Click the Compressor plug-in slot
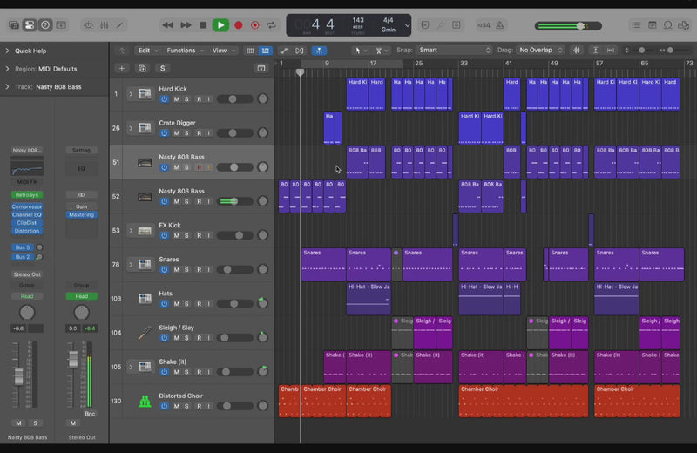The width and height of the screenshot is (697, 453). pos(26,206)
